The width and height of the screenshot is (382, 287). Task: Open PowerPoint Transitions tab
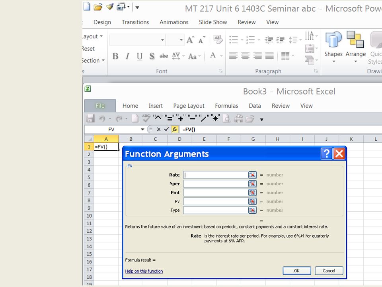135,22
